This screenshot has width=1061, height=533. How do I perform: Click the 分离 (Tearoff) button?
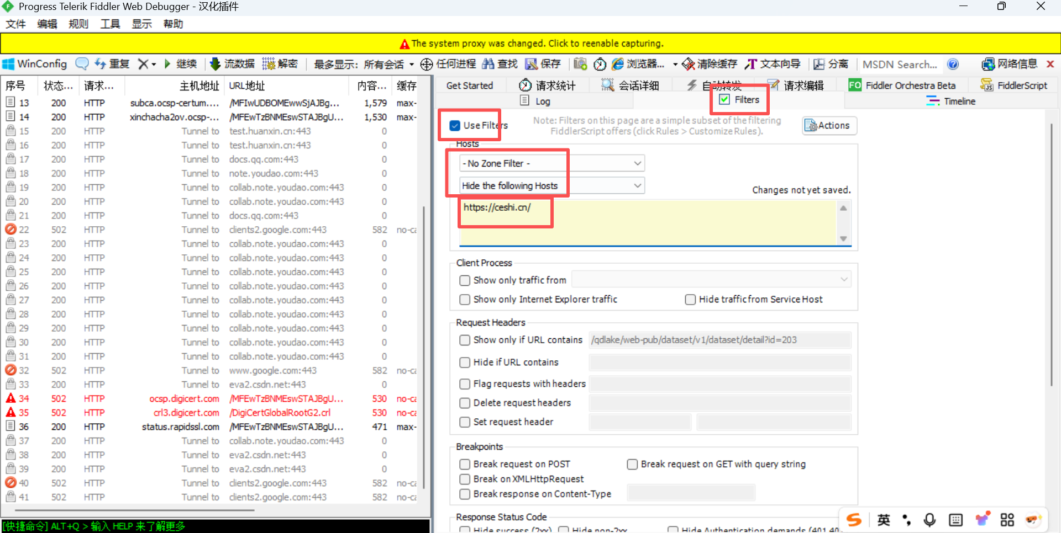click(x=831, y=64)
